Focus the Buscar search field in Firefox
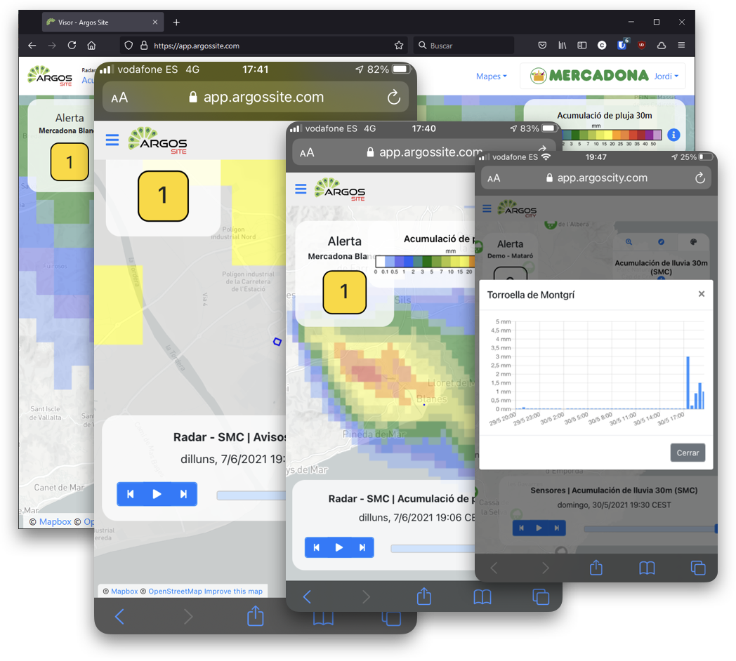The image size is (736, 661). tap(464, 46)
